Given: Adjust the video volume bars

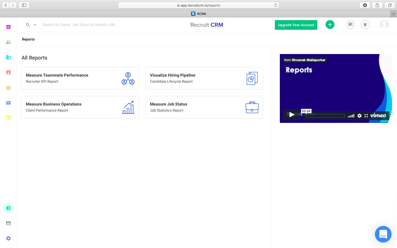Looking at the screenshot, I should click(x=351, y=116).
